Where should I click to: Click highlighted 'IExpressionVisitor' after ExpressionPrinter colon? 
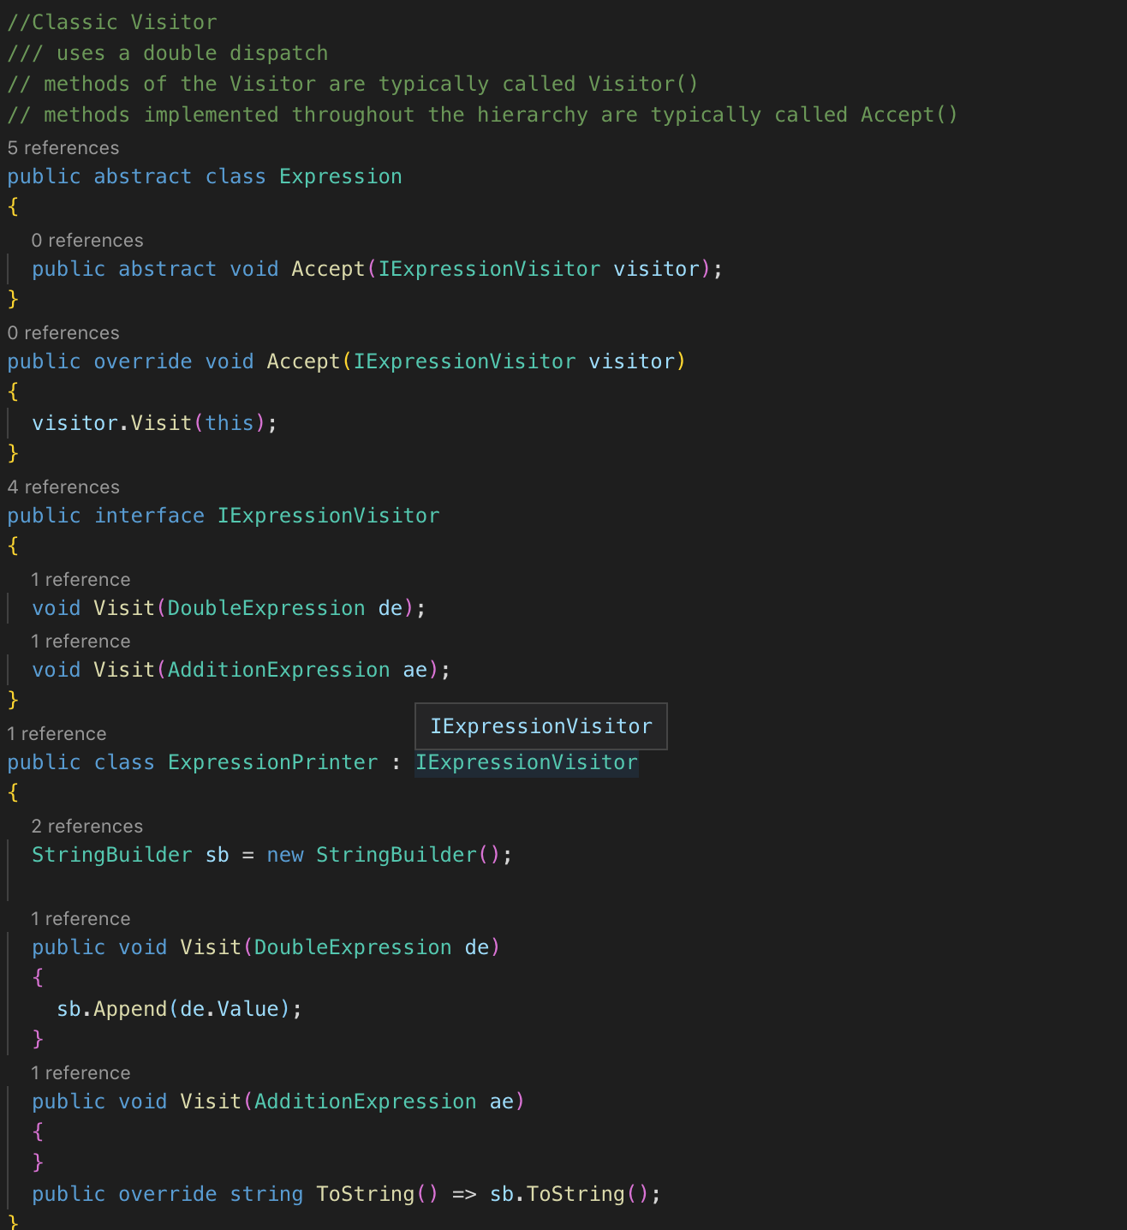(x=527, y=762)
